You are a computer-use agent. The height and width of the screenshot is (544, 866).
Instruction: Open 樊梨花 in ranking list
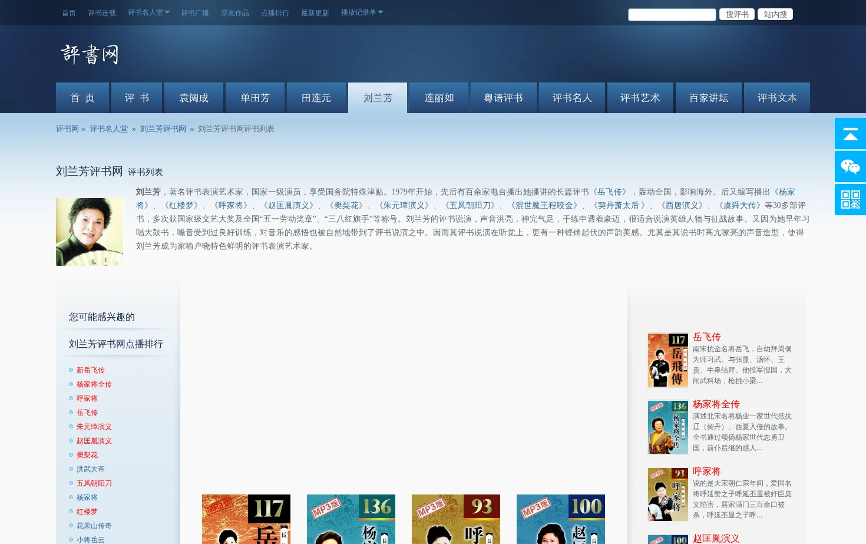87,455
